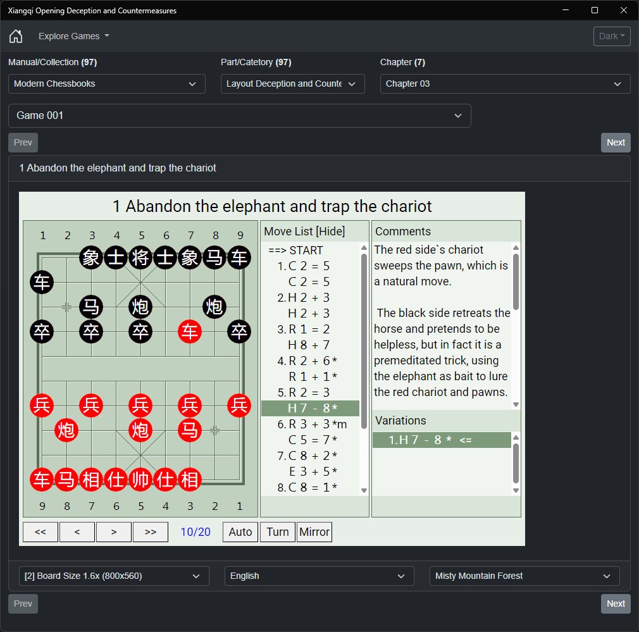Image resolution: width=639 pixels, height=632 pixels.
Task: Select move 5. R 2 = 3
Action: [x=310, y=392]
